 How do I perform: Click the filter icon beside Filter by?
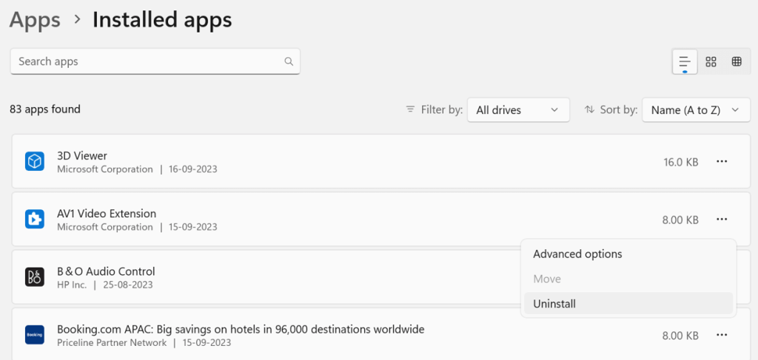(410, 109)
